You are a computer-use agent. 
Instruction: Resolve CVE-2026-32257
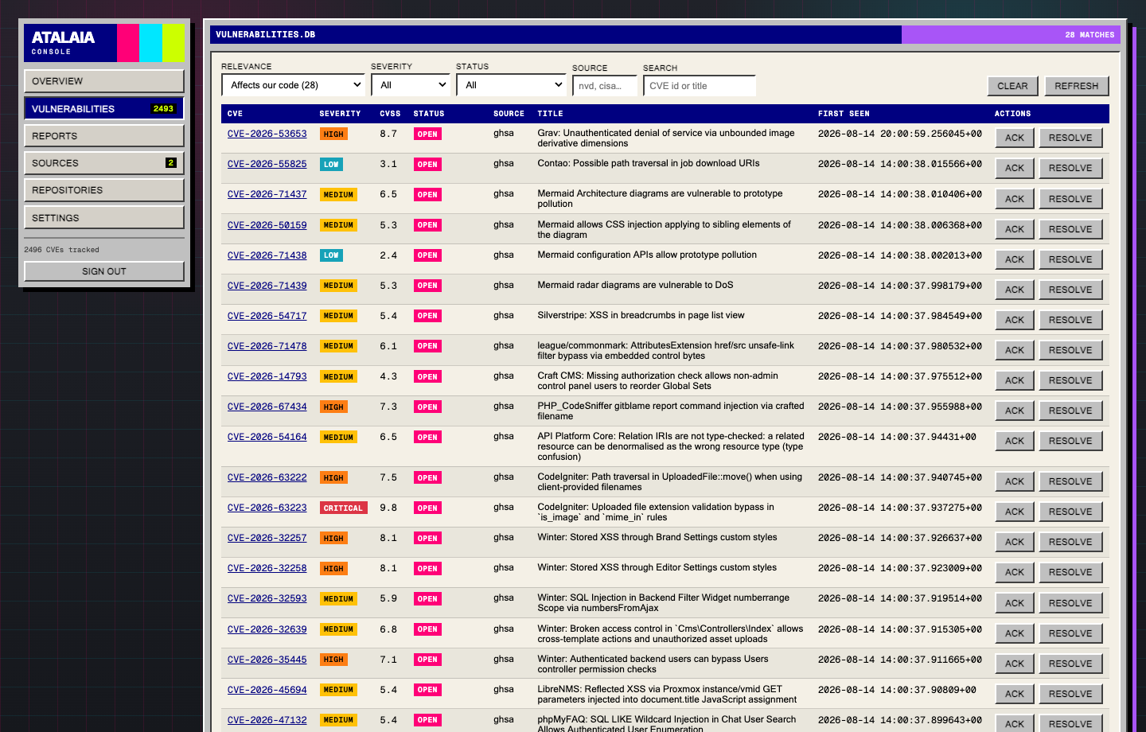coord(1070,542)
